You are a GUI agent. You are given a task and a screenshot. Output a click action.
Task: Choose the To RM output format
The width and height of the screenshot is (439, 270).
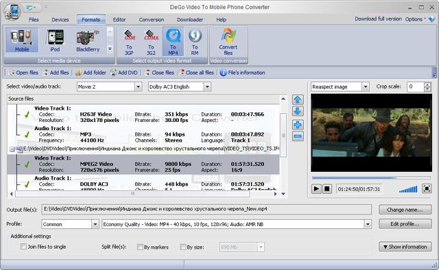195,42
